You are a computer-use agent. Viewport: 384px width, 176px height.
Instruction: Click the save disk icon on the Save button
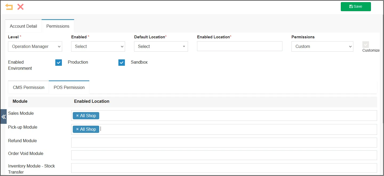(351, 6)
